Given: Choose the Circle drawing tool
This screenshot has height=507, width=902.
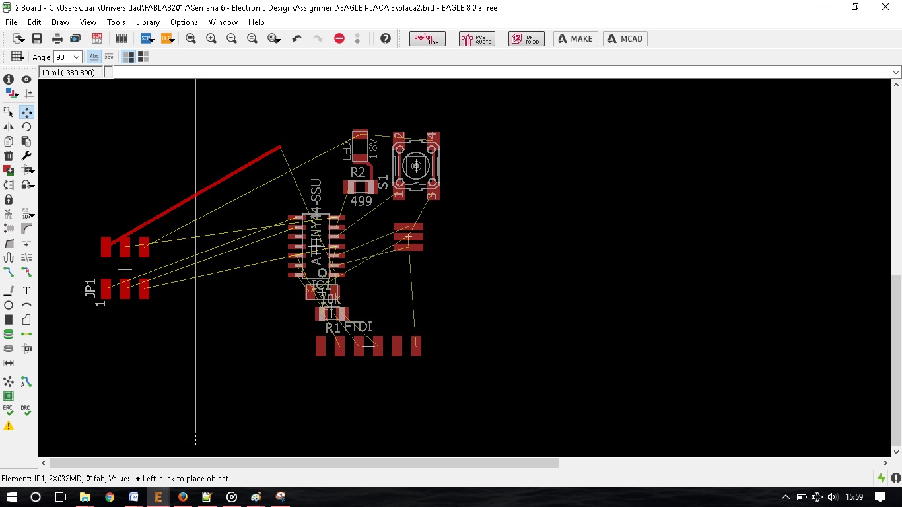Looking at the screenshot, I should (x=9, y=305).
